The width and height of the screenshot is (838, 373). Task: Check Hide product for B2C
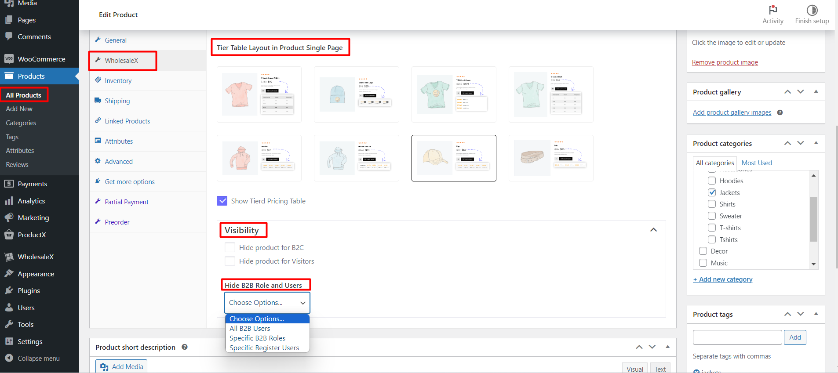[x=230, y=247]
